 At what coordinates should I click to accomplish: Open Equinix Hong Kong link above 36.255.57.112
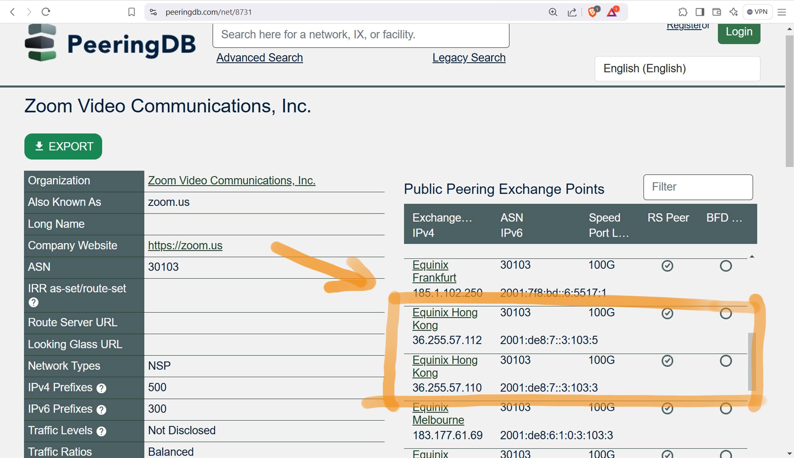pyautogui.click(x=445, y=319)
